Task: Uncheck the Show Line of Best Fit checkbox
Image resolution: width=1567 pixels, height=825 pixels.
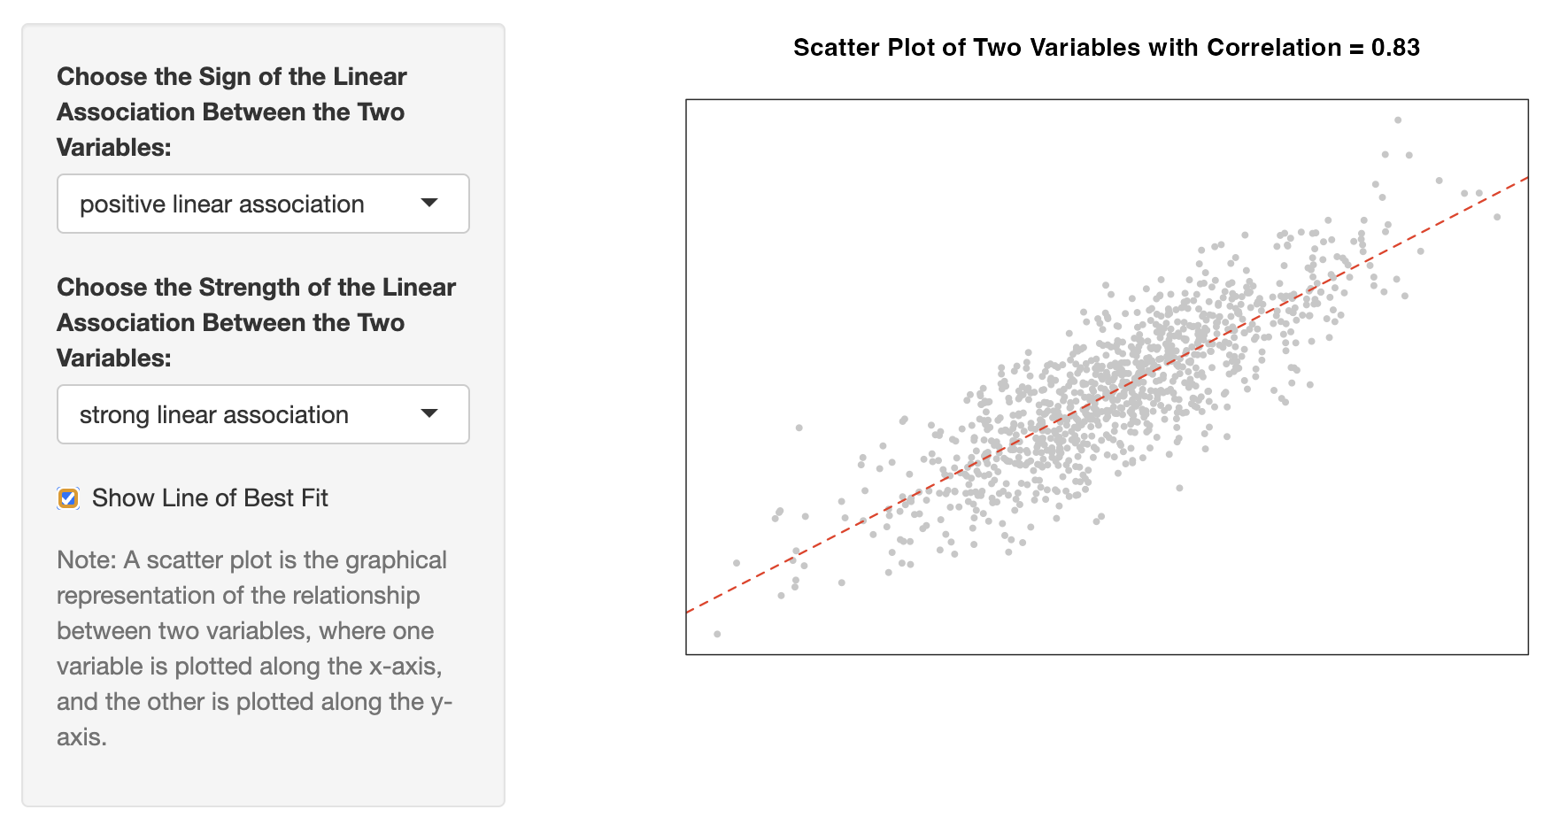Action: [68, 498]
